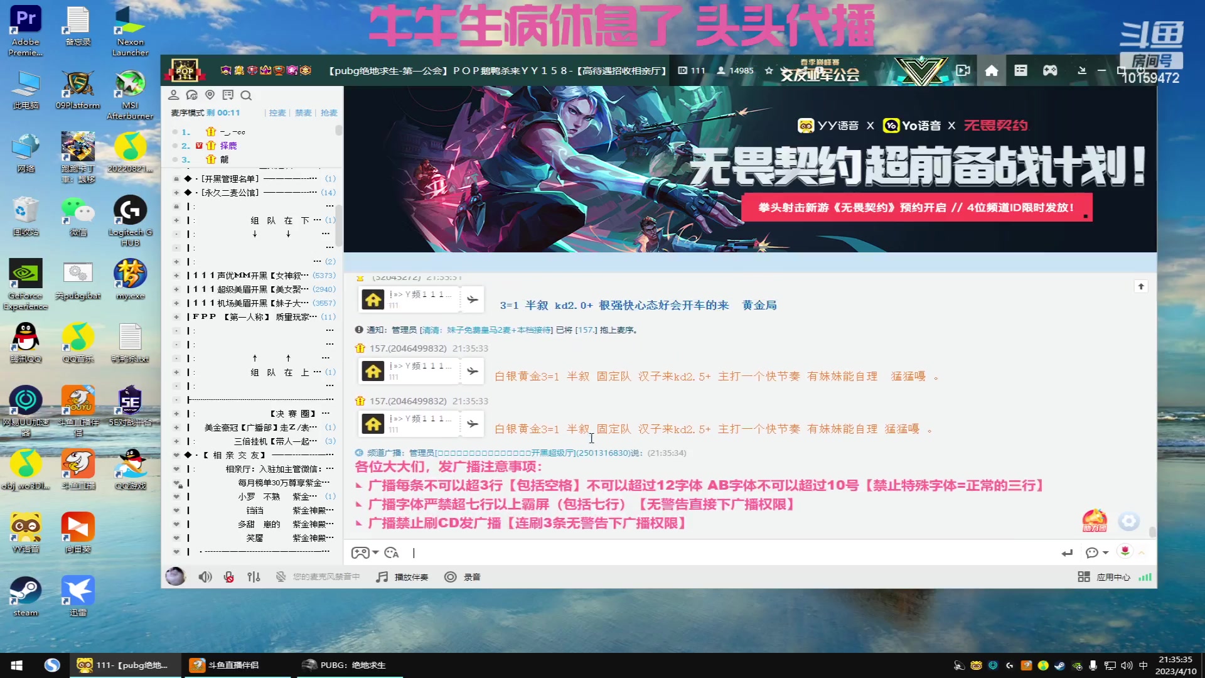Click the 播放伴奏 button

point(411,577)
